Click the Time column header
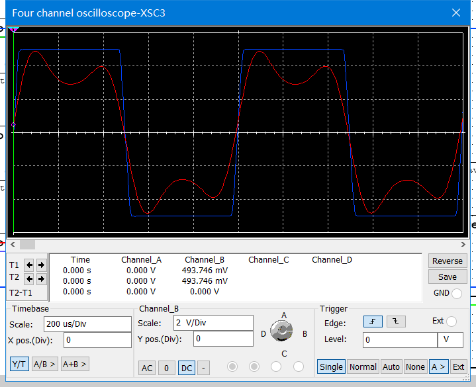This screenshot has height=387, width=476. pyautogui.click(x=81, y=260)
